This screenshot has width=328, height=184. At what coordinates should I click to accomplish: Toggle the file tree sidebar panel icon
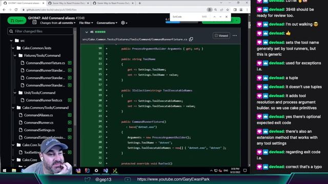tap(34, 22)
